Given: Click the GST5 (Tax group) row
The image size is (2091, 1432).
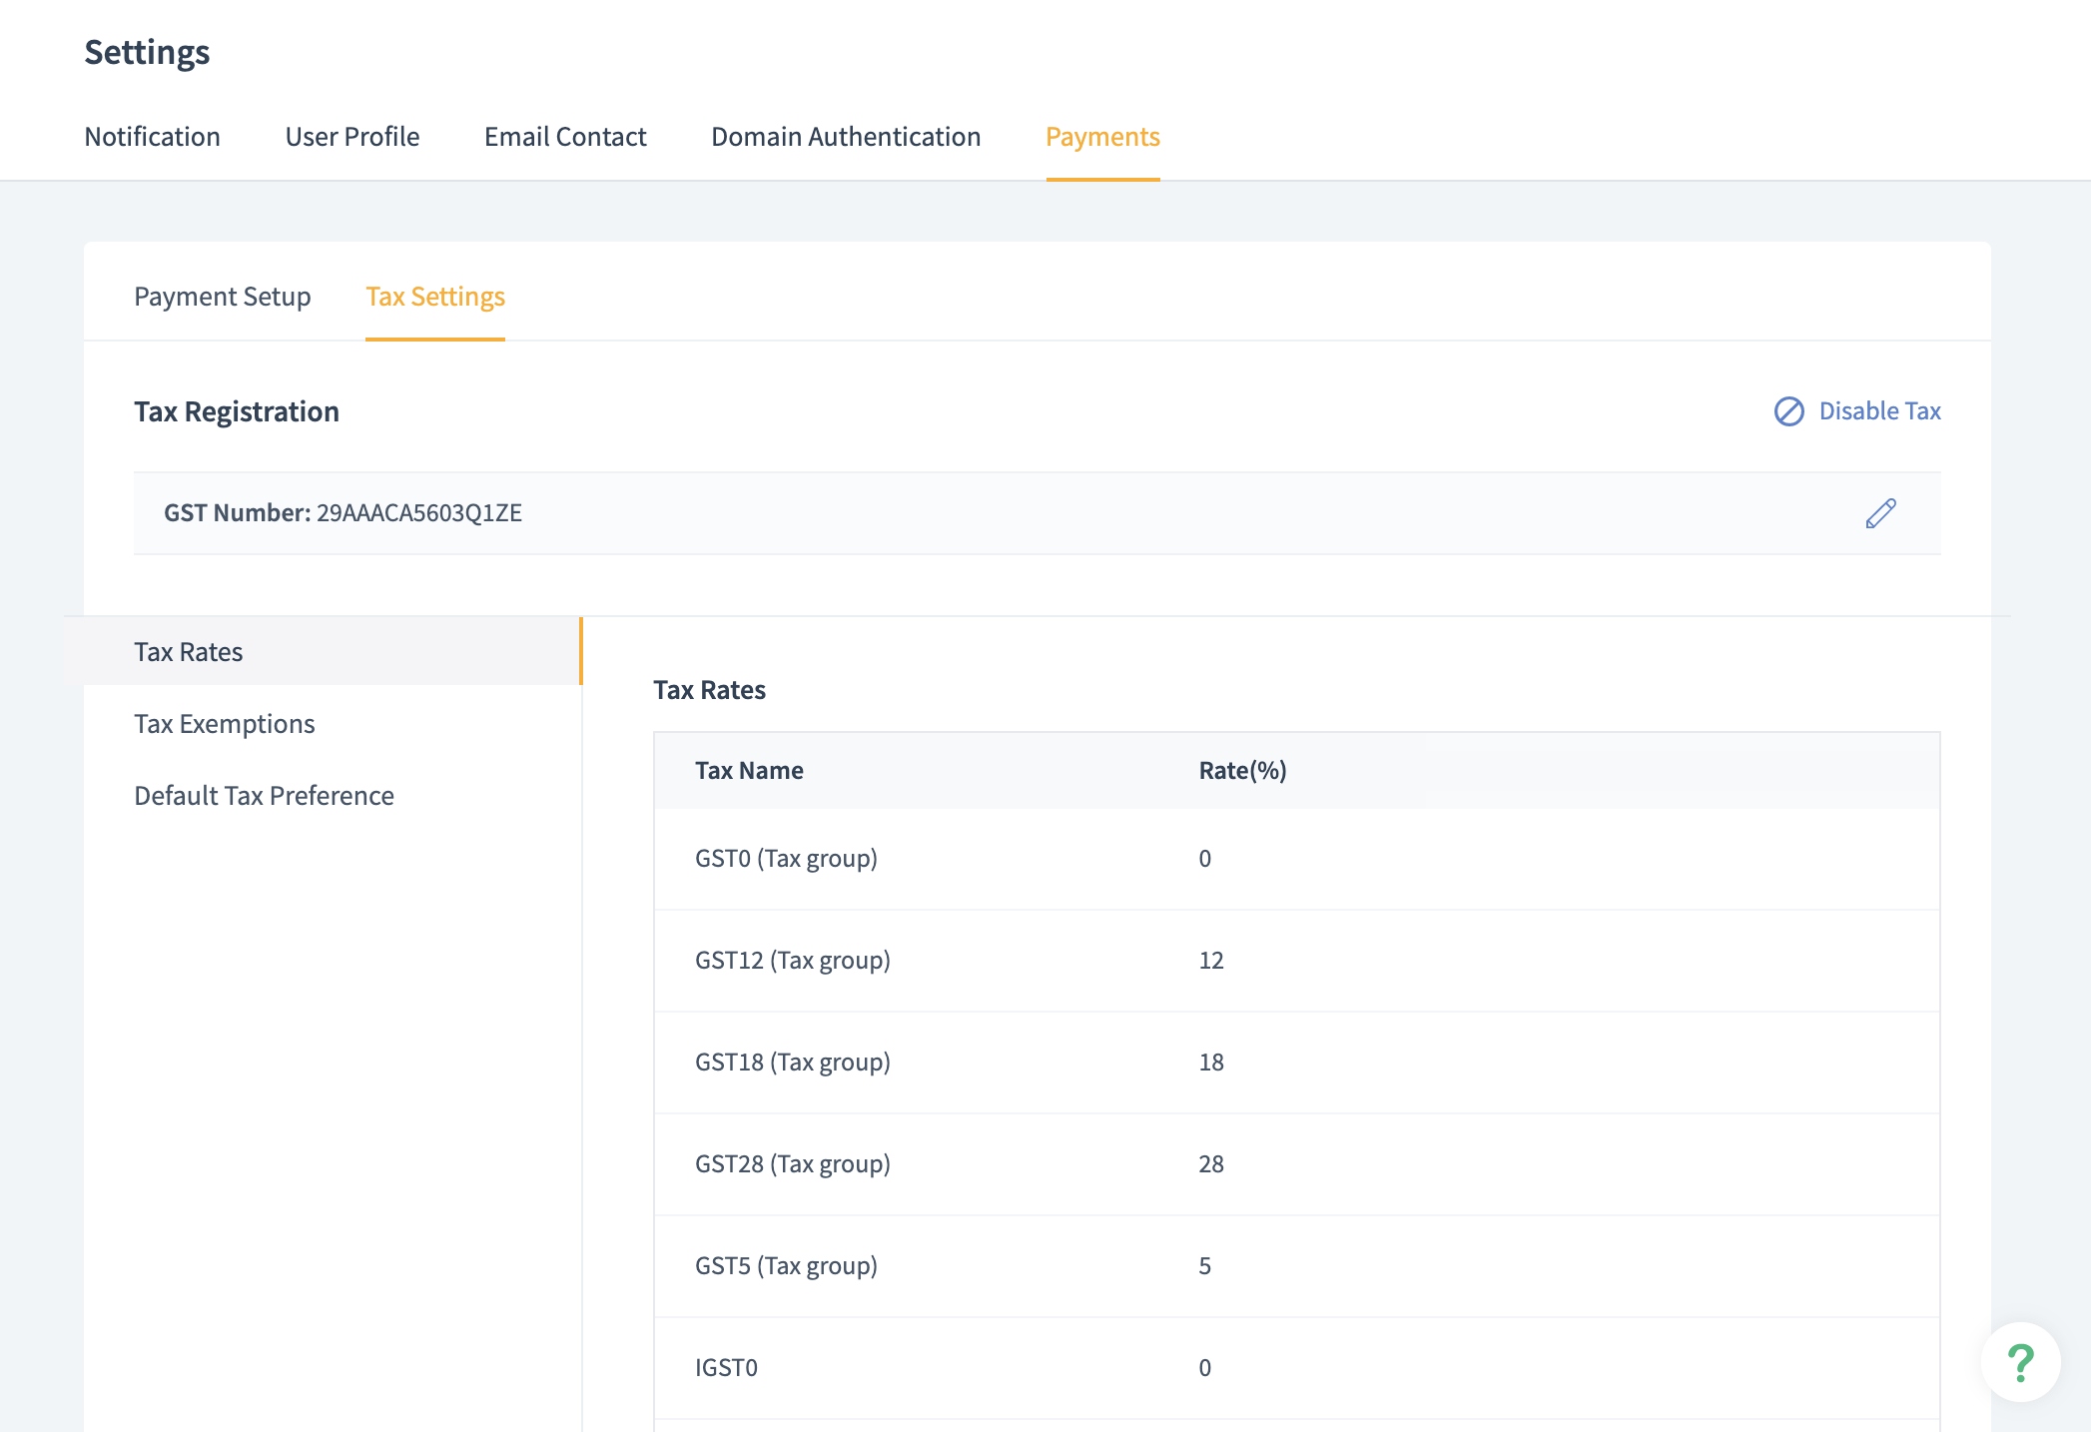Looking at the screenshot, I should (x=786, y=1266).
